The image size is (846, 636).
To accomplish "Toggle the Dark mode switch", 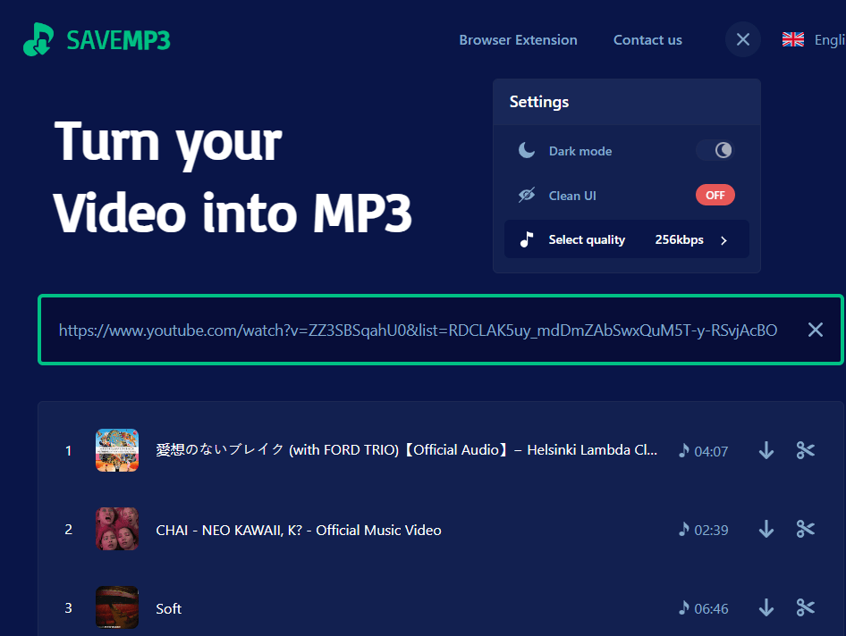I will [x=715, y=151].
